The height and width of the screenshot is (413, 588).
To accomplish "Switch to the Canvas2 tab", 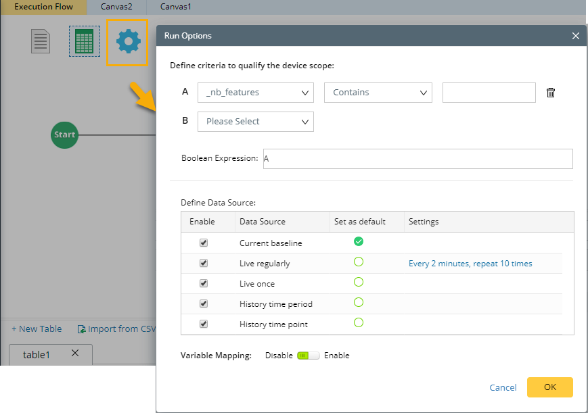I will (116, 7).
